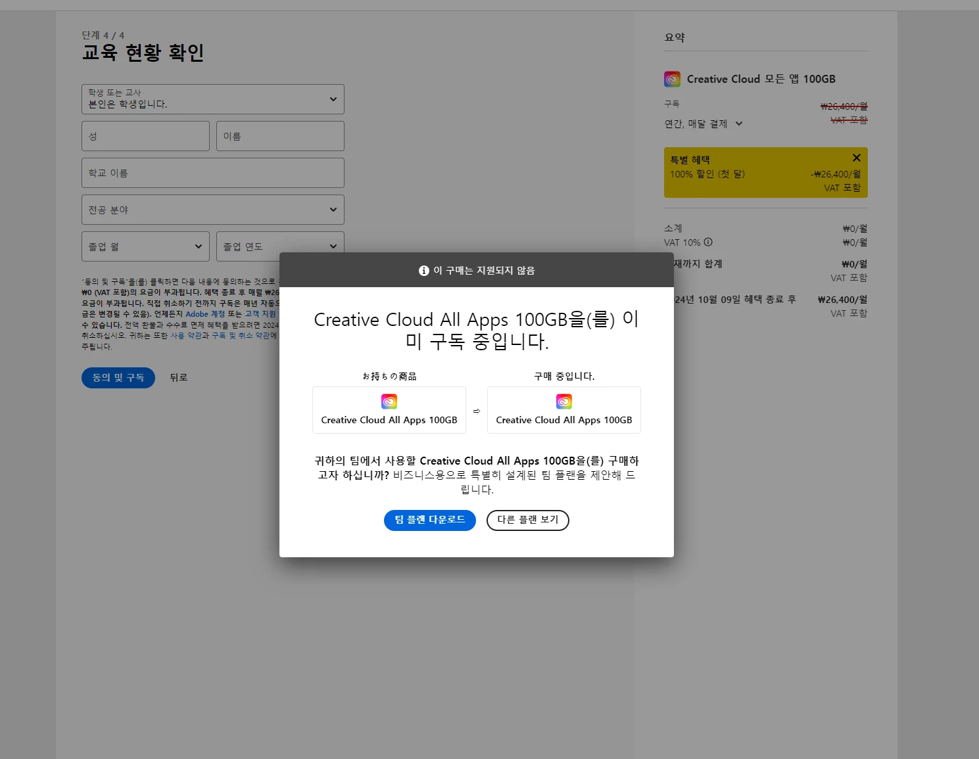Click the 동의 및 구독 button

click(x=118, y=378)
